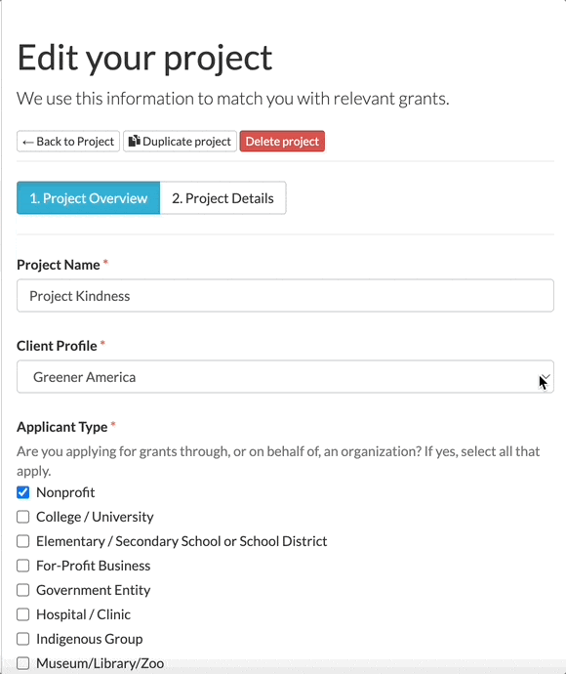Image resolution: width=566 pixels, height=674 pixels.
Task: Uncheck the Nonprofit checkbox
Action: click(23, 492)
